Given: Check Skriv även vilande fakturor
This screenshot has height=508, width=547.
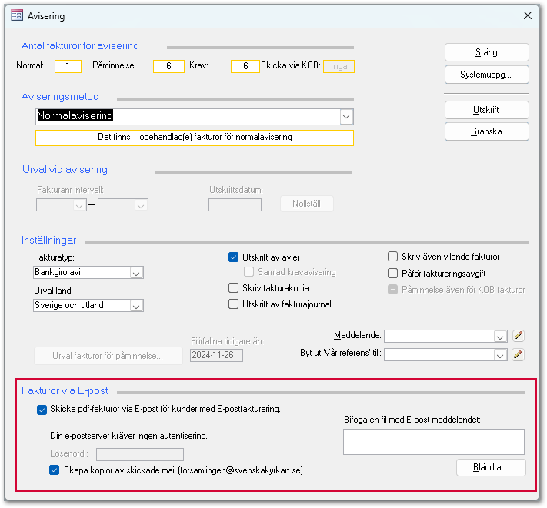Looking at the screenshot, I should tap(393, 257).
